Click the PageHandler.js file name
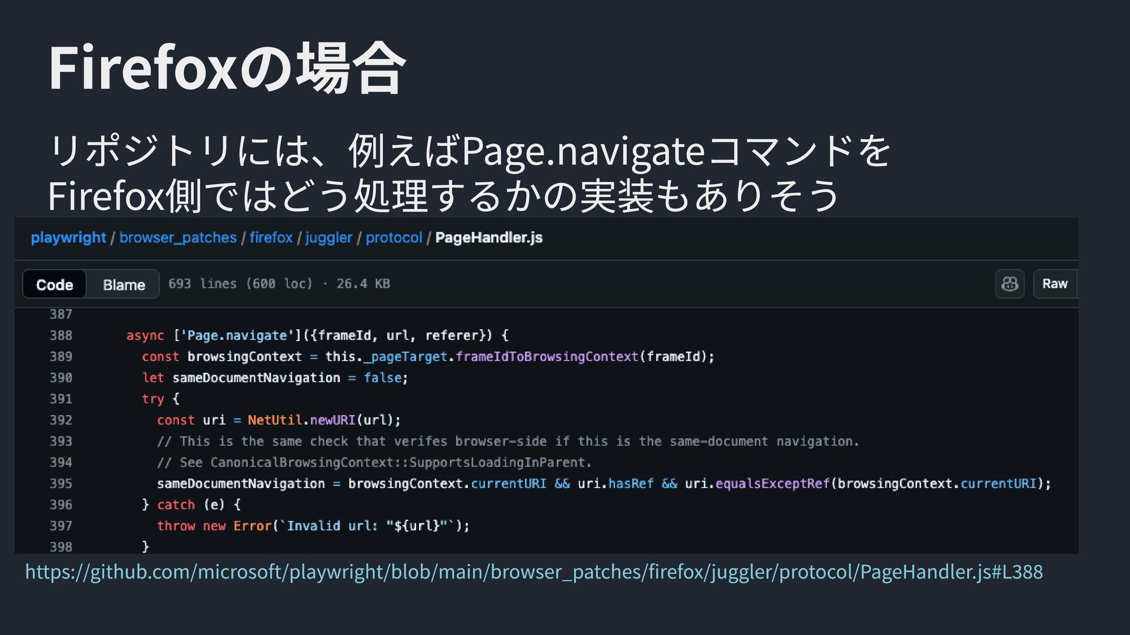Image resolution: width=1130 pixels, height=635 pixels. point(488,238)
